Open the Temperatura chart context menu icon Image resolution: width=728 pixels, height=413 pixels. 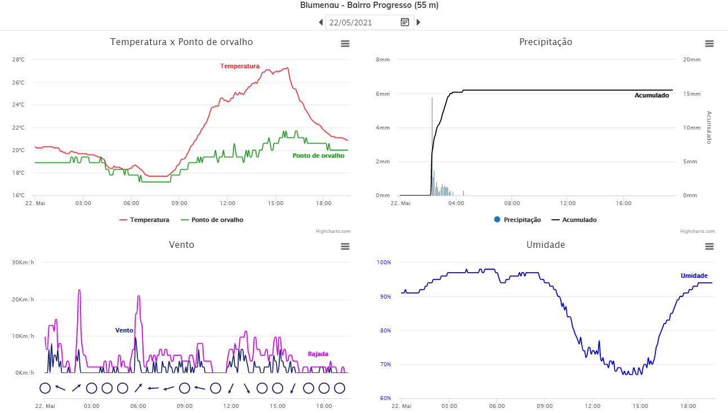(345, 43)
